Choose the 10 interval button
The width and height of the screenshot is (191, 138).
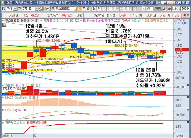[117, 9]
